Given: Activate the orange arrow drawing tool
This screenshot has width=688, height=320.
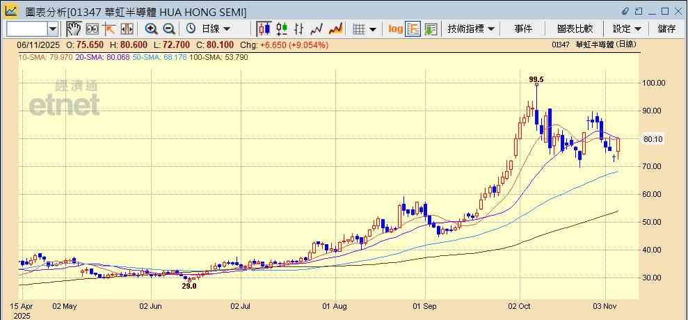Looking at the screenshot, I should tap(109, 29).
